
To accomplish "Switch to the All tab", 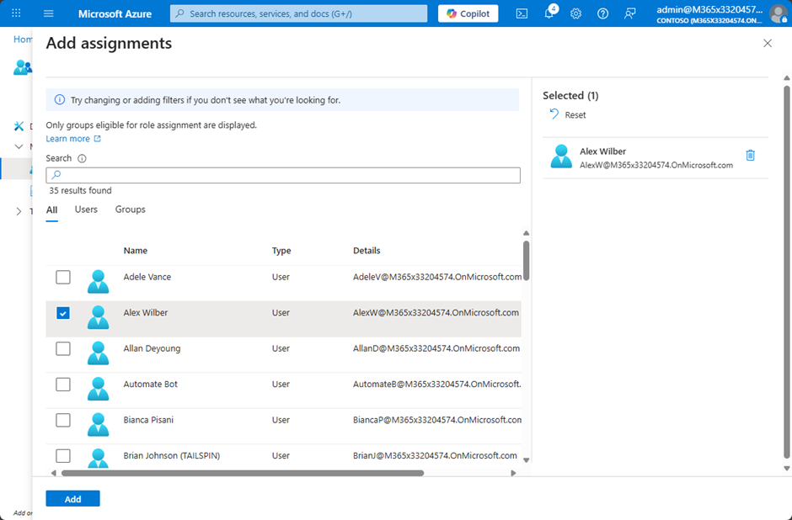I will tap(51, 210).
